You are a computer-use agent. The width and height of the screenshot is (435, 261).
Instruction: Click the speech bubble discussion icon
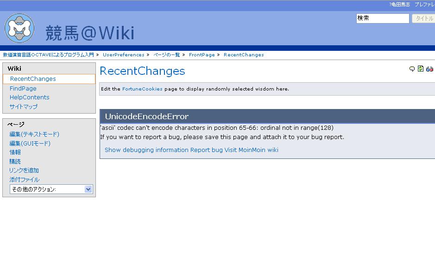coord(412,69)
